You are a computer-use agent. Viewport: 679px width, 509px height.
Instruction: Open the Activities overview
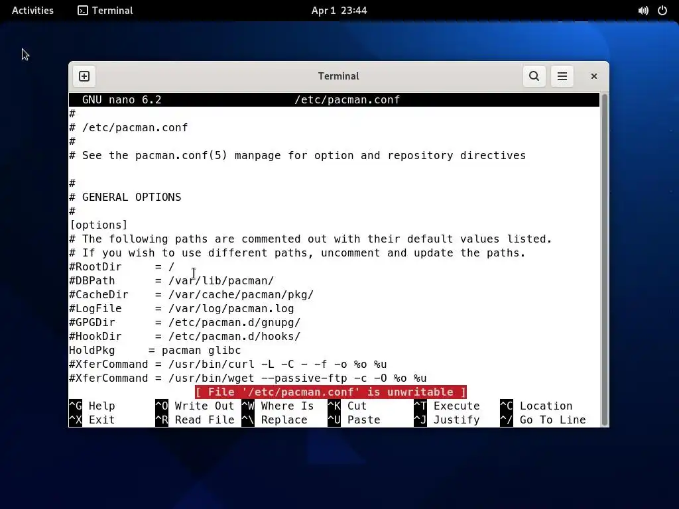click(x=32, y=11)
